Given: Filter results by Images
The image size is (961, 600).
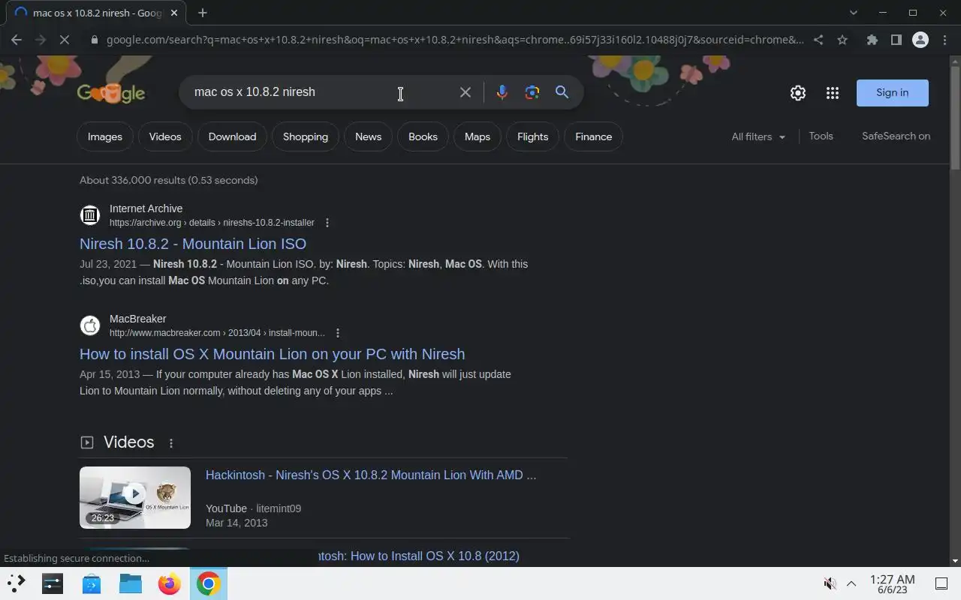Looking at the screenshot, I should pyautogui.click(x=105, y=136).
